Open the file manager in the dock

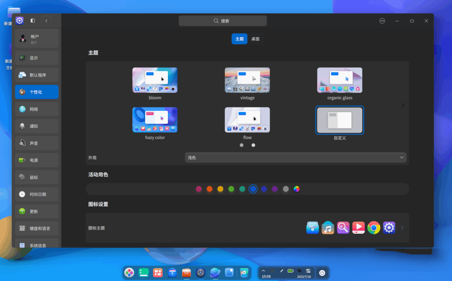click(172, 272)
